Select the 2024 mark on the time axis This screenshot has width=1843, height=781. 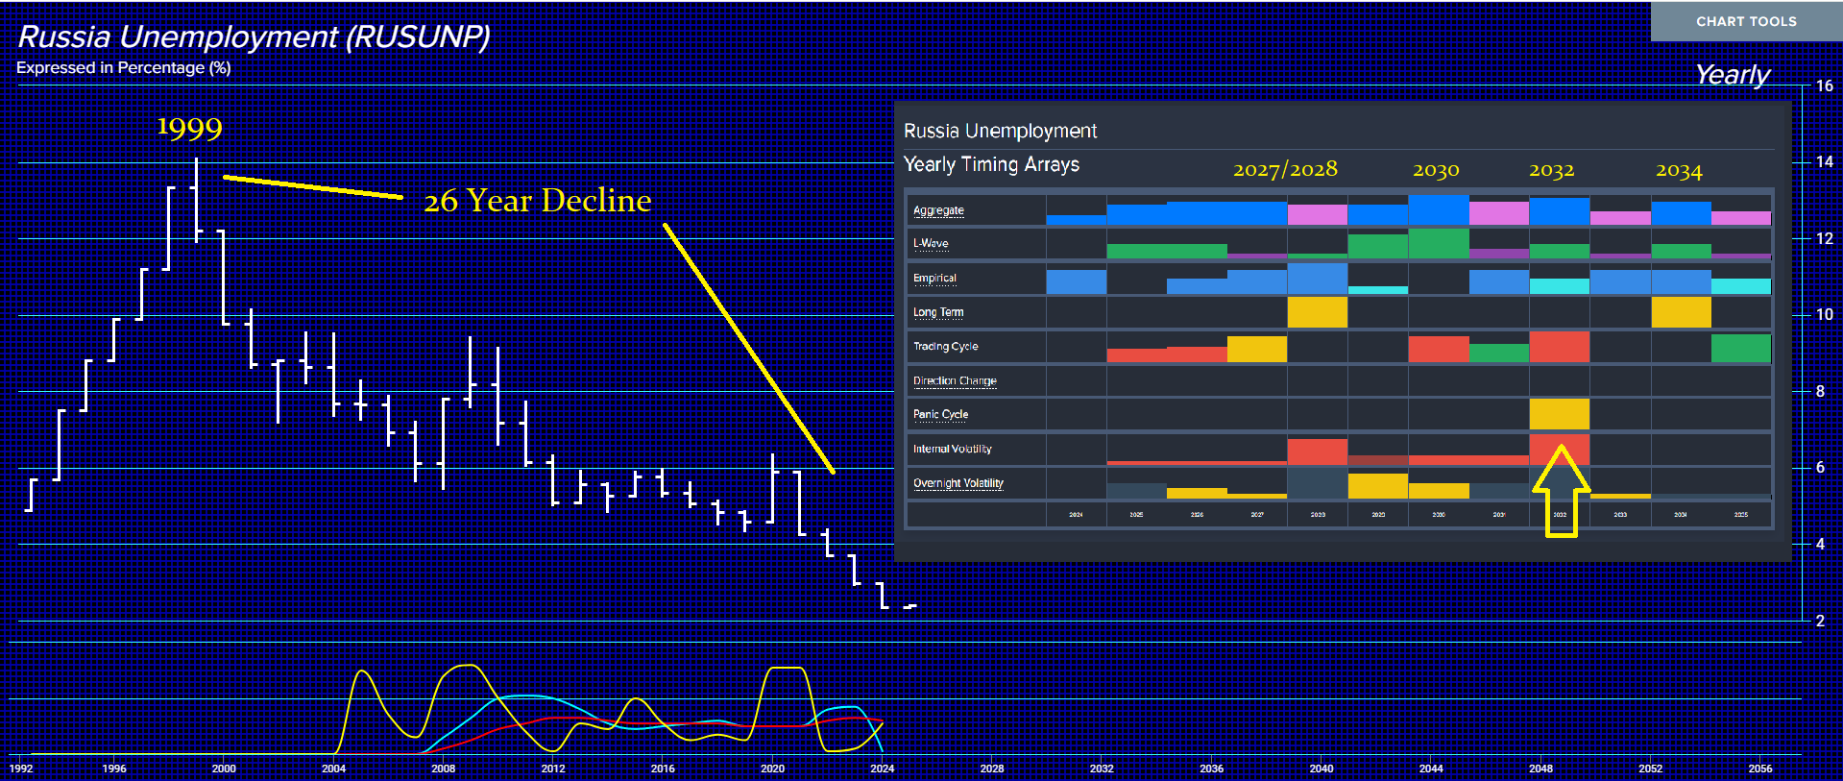882,769
